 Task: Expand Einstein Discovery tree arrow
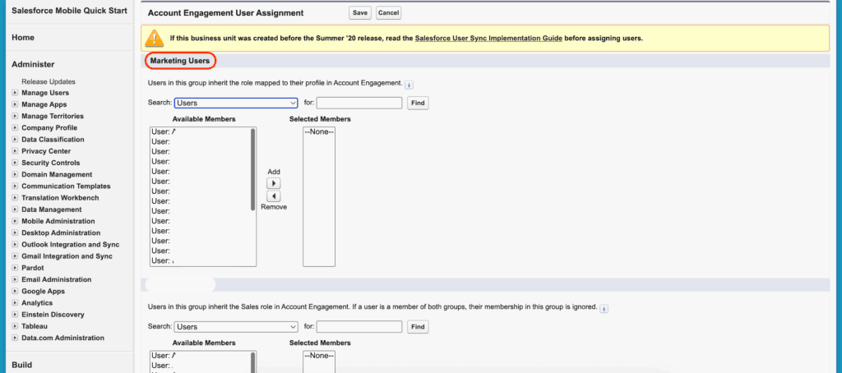coord(15,315)
